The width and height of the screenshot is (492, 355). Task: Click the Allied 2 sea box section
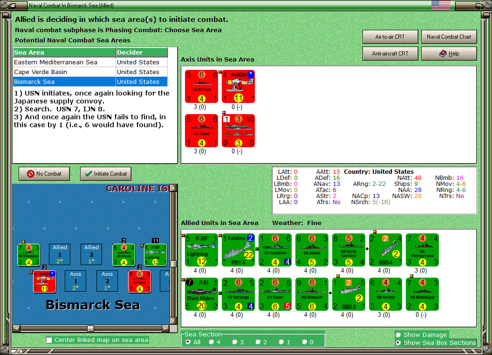click(x=91, y=254)
